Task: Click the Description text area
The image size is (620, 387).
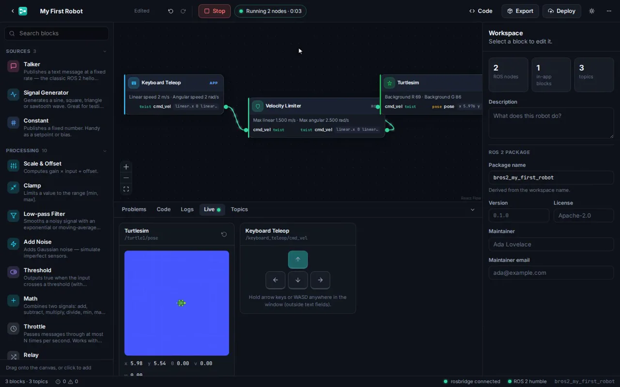Action: [551, 123]
